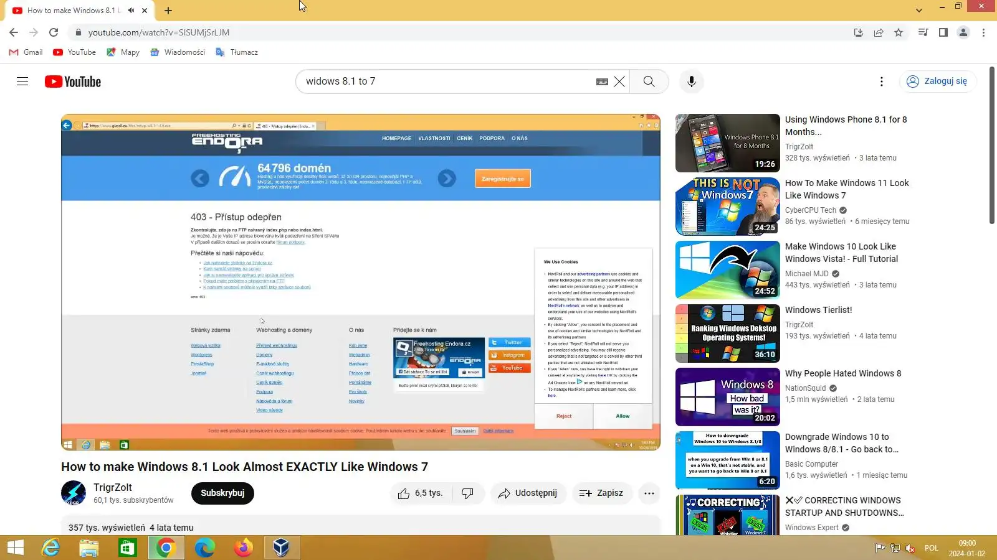The image size is (997, 560).
Task: Open the Windows Start button
Action: (x=15, y=548)
